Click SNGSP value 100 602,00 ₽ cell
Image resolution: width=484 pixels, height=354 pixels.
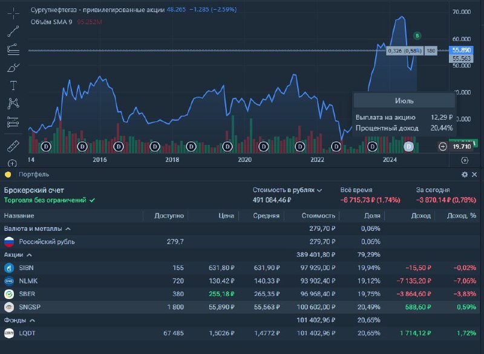(x=316, y=307)
